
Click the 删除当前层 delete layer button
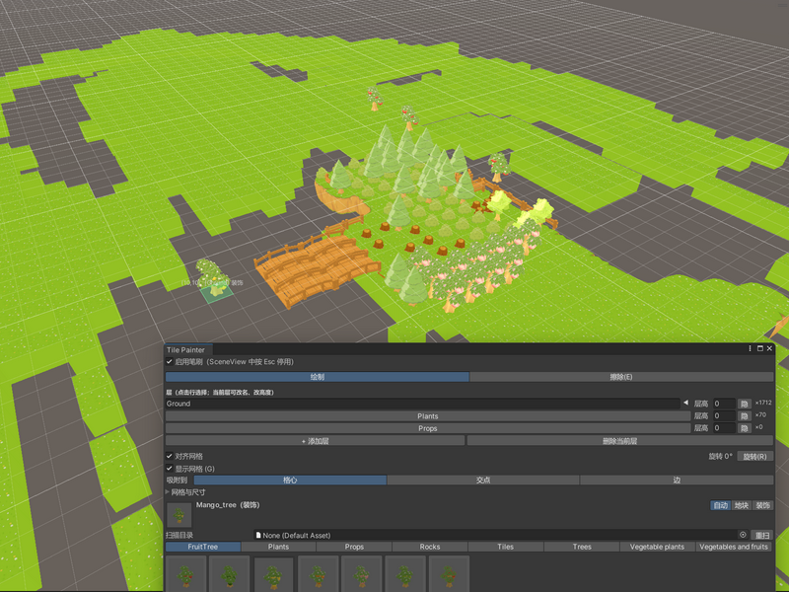click(620, 441)
